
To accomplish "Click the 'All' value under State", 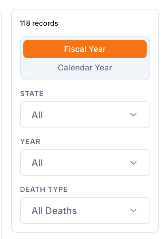I will [37, 115].
